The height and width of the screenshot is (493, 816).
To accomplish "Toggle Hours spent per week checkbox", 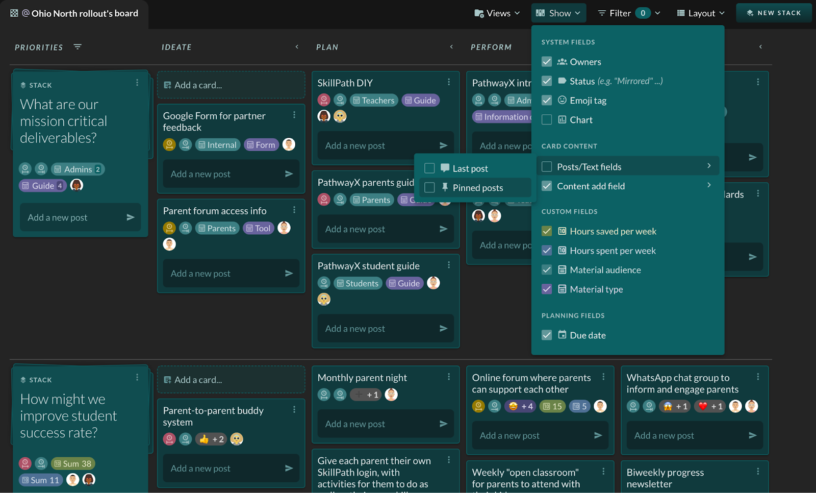I will (x=547, y=251).
